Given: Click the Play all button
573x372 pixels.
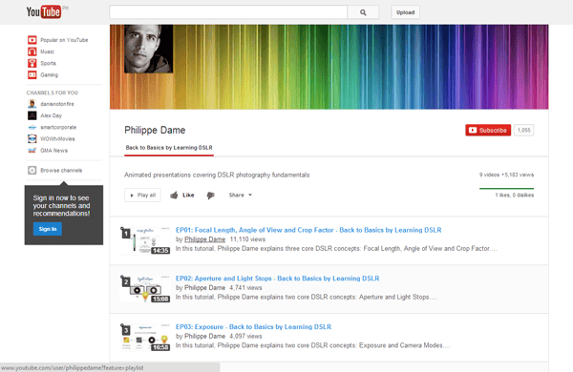Looking at the screenshot, I should tap(142, 195).
